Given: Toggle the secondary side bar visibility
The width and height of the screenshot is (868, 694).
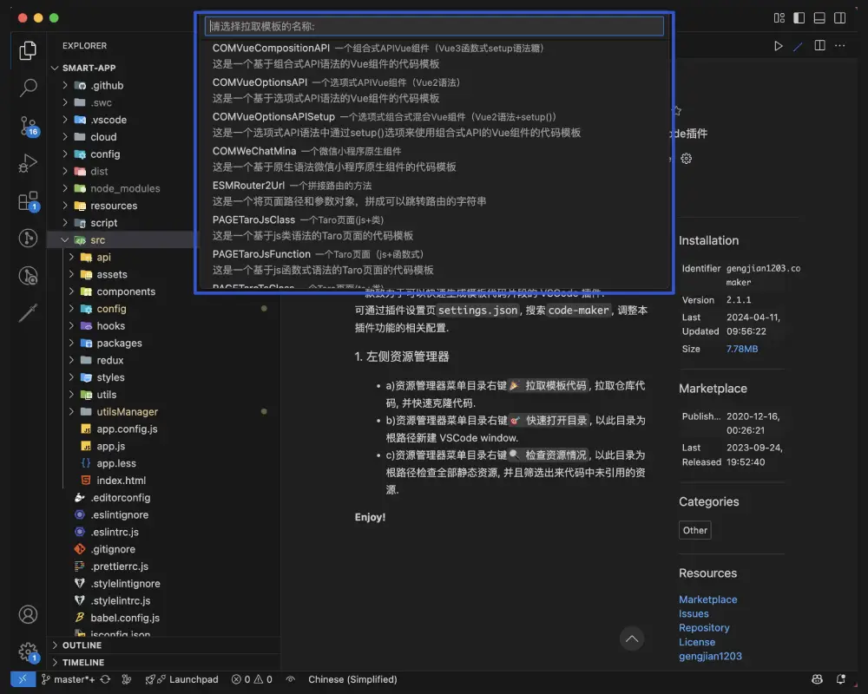Looking at the screenshot, I should pos(839,17).
